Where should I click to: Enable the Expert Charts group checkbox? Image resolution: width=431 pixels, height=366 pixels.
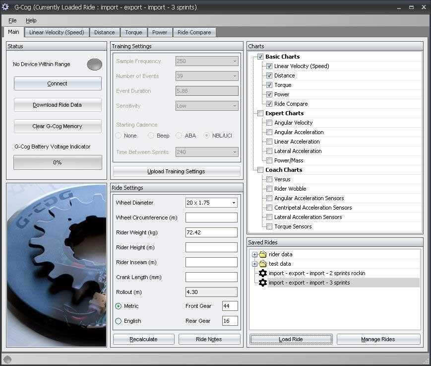(260, 113)
